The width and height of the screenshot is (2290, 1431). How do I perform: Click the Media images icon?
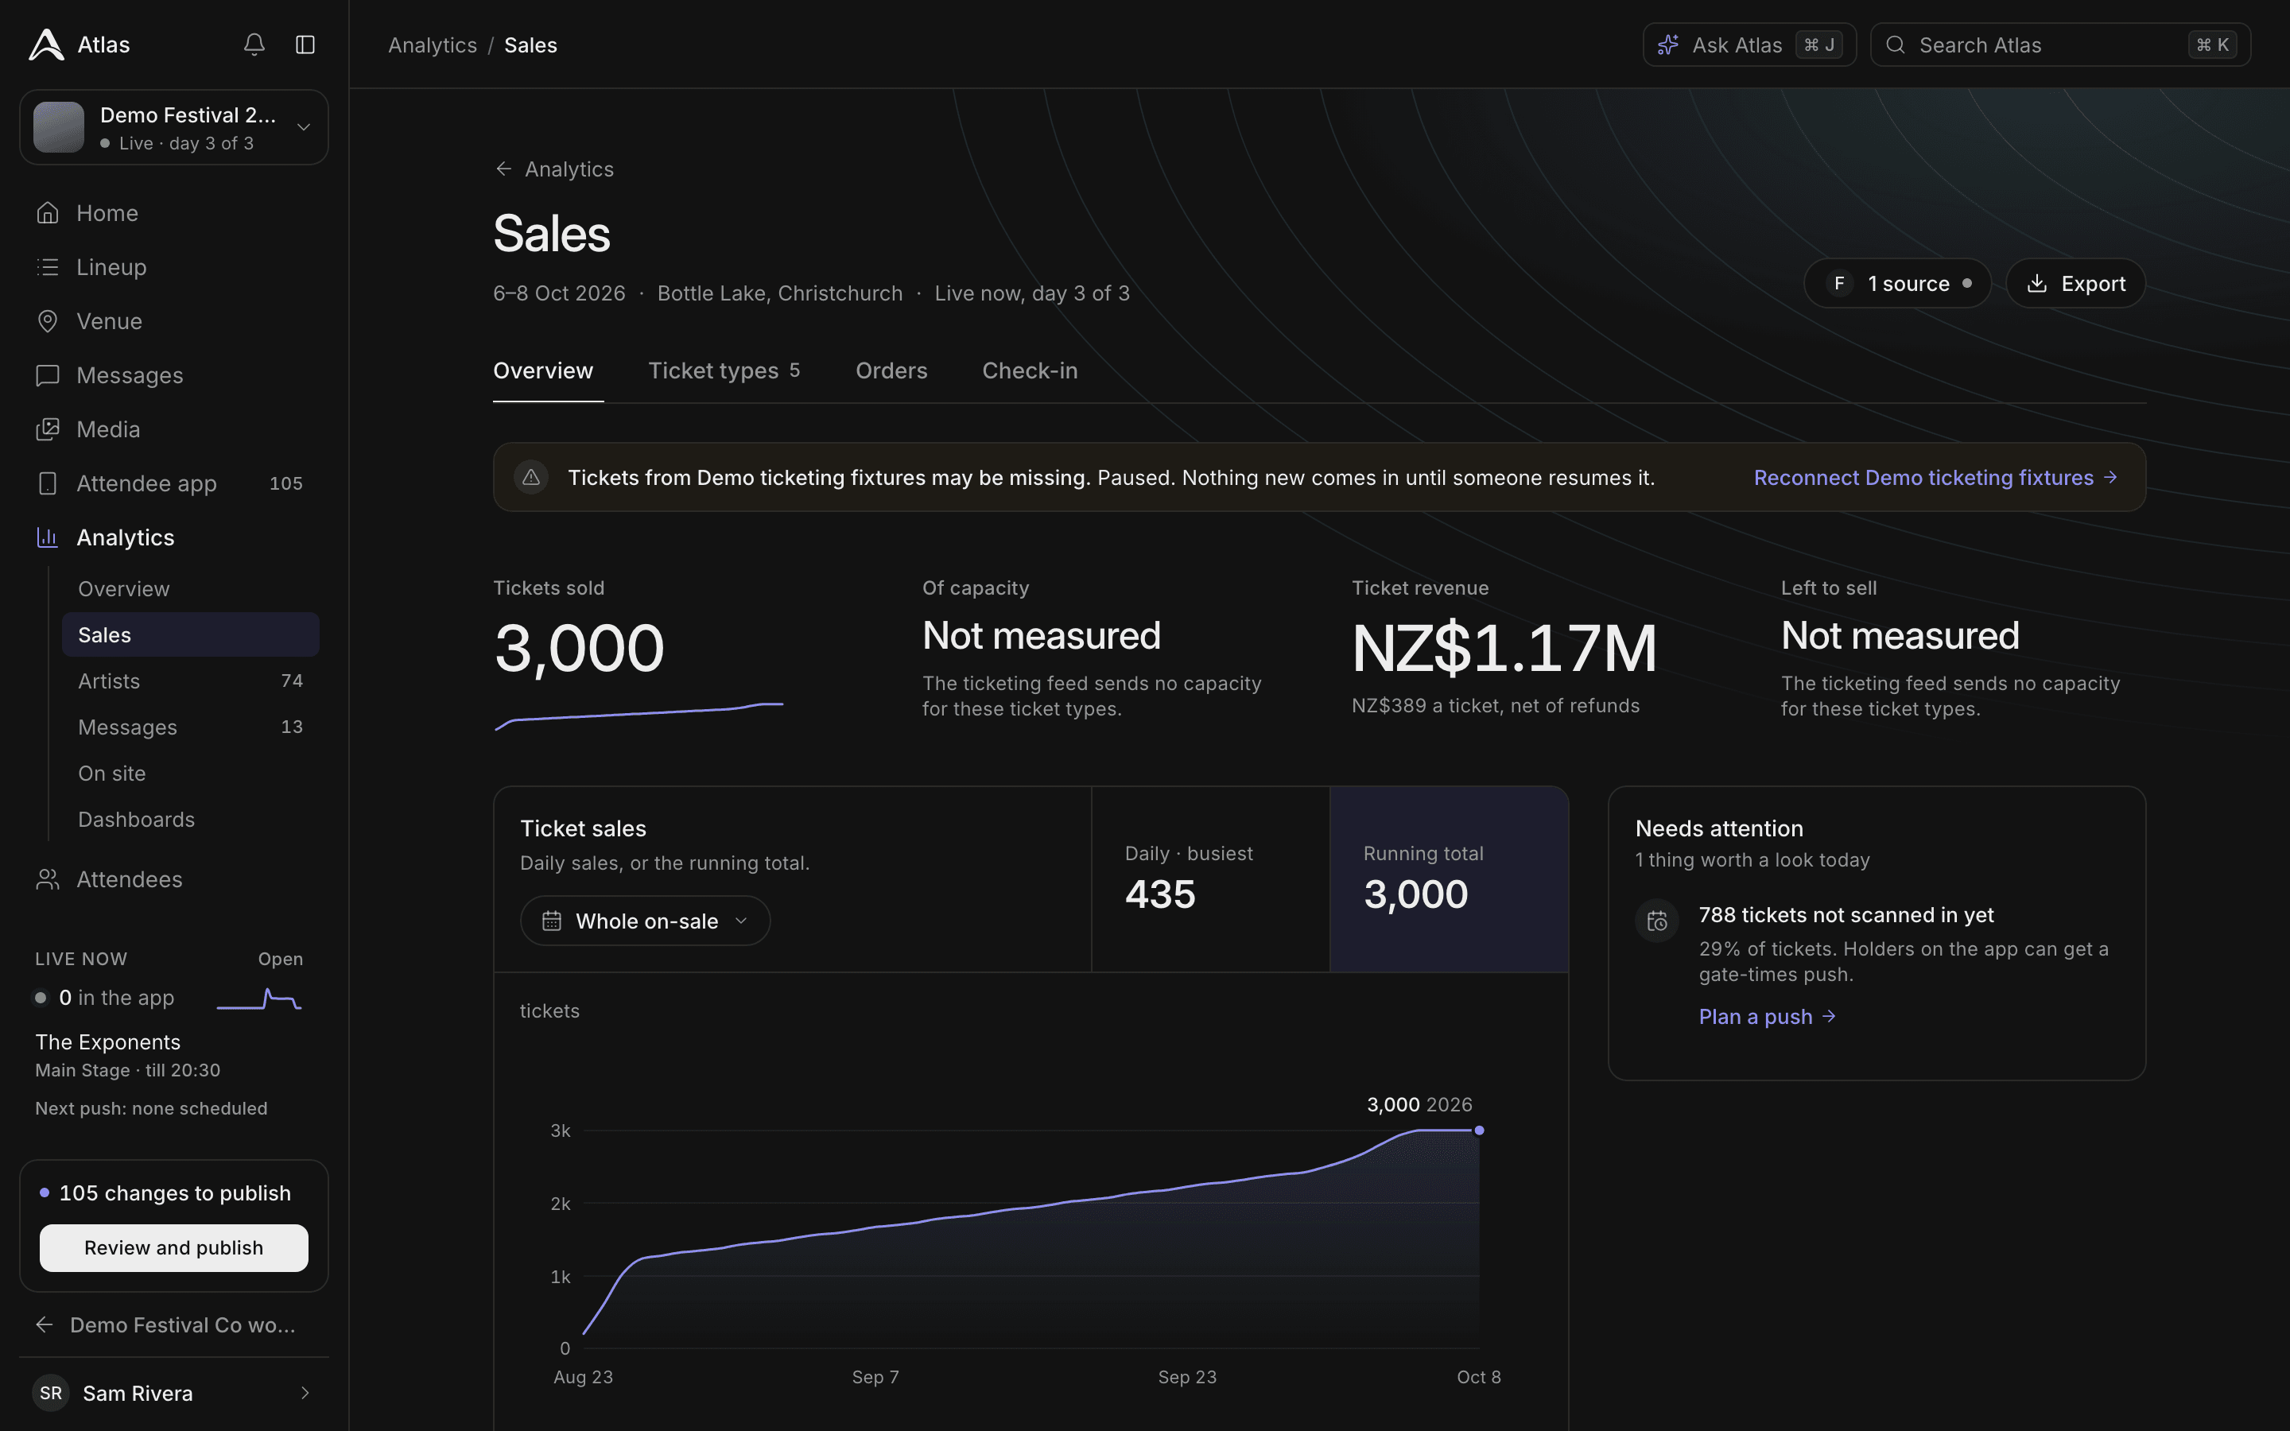(x=48, y=429)
